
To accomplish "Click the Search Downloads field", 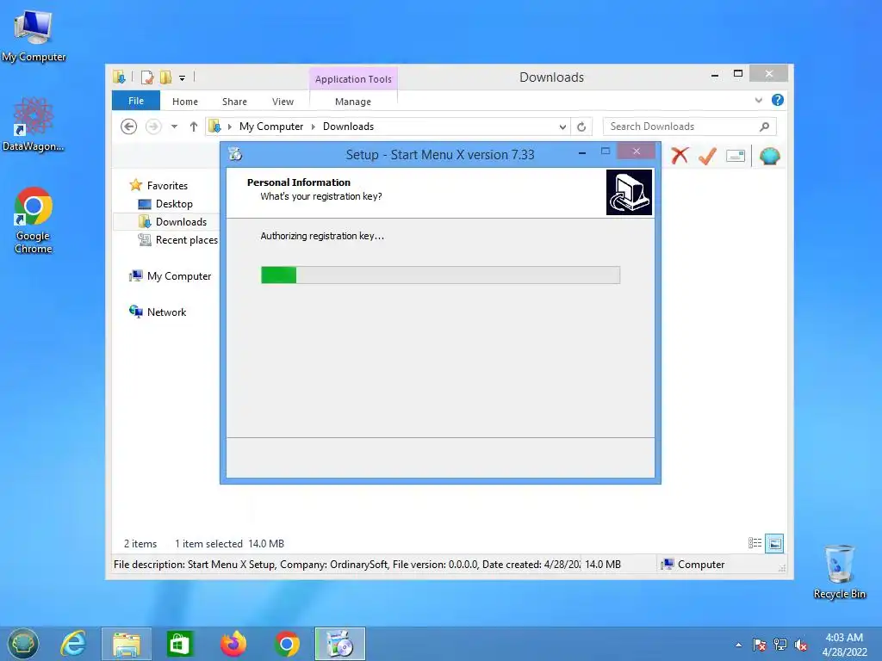I will click(690, 127).
